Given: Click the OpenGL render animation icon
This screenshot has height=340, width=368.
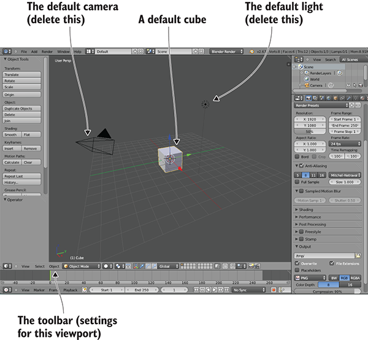Looking at the screenshot, I should (257, 266).
